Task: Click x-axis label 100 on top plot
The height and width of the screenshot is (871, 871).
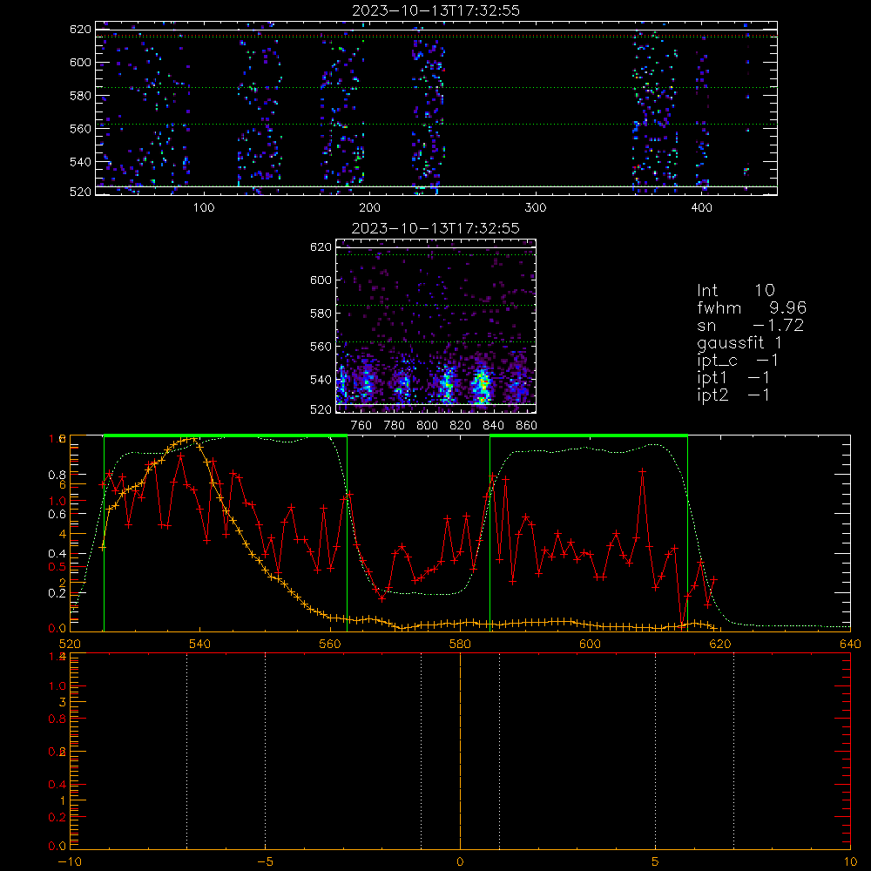Action: (204, 208)
